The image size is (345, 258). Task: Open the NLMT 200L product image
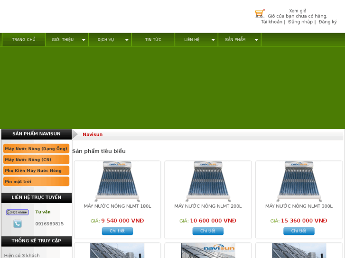pos(208,181)
